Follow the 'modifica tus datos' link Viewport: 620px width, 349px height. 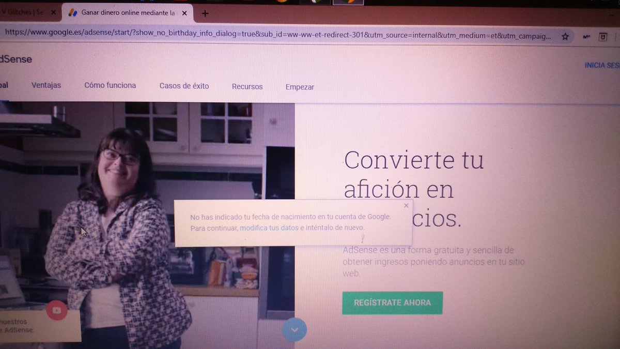(x=269, y=228)
